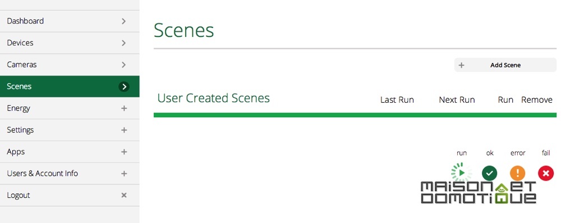Expand the Settings section plus sign
Viewport: 561px width, 223px height.
click(x=124, y=130)
